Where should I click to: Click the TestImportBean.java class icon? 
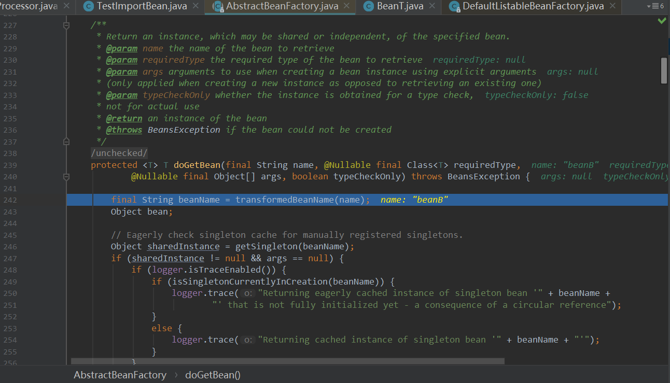88,6
